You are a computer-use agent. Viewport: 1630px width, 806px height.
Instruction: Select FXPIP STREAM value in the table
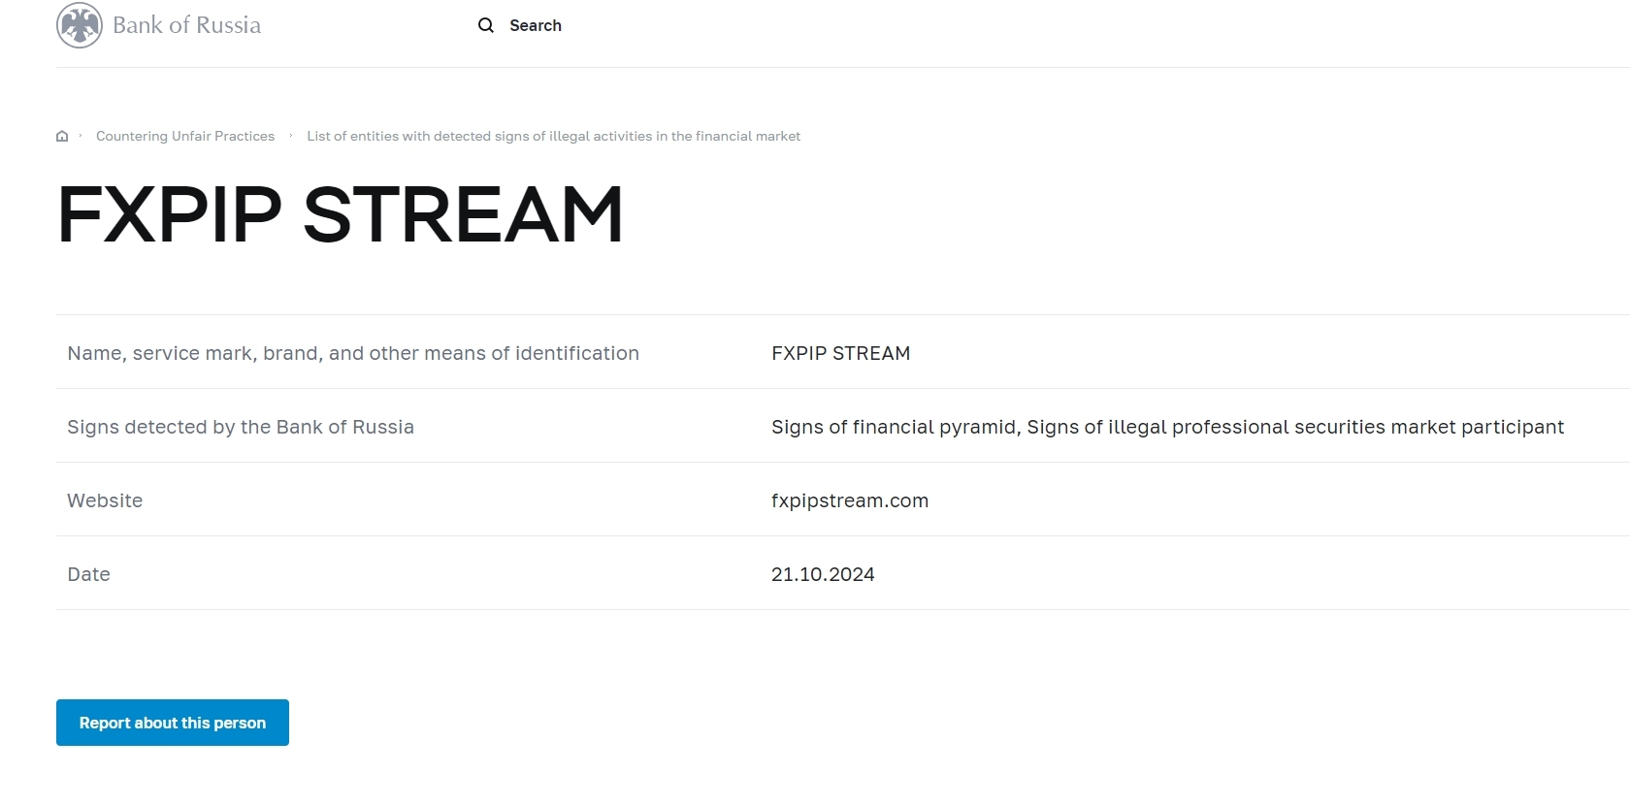[841, 353]
